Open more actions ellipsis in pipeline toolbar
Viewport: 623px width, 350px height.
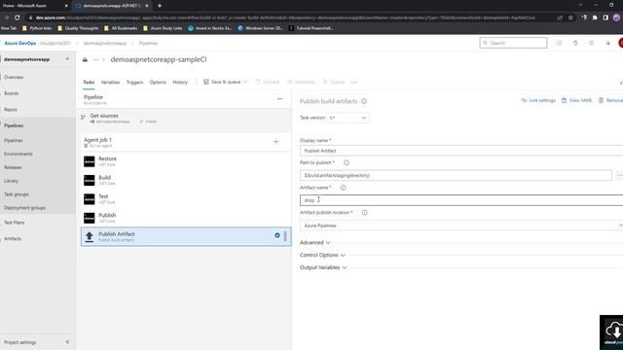(x=354, y=82)
